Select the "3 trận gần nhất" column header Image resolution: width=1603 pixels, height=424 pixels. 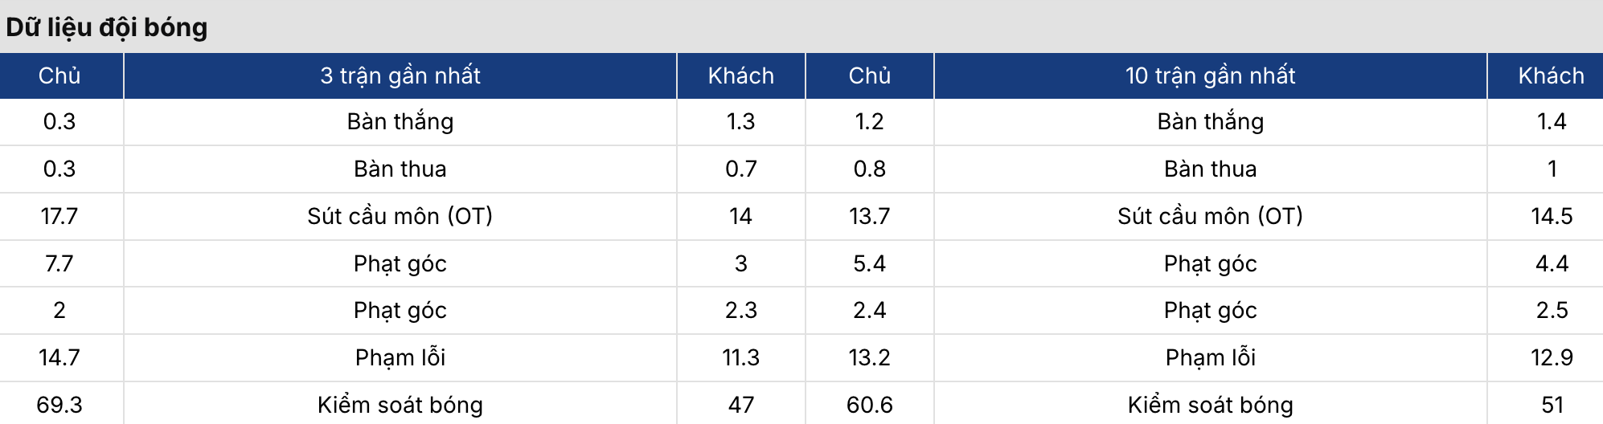tap(400, 75)
